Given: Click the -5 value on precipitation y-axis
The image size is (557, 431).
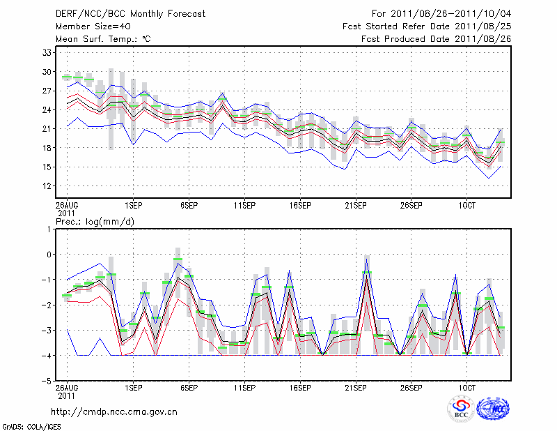Looking at the screenshot, I should tap(47, 381).
